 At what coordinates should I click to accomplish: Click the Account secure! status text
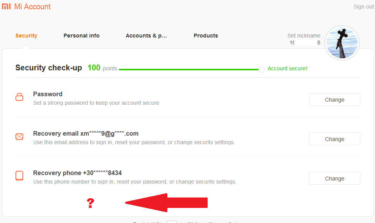click(x=287, y=68)
